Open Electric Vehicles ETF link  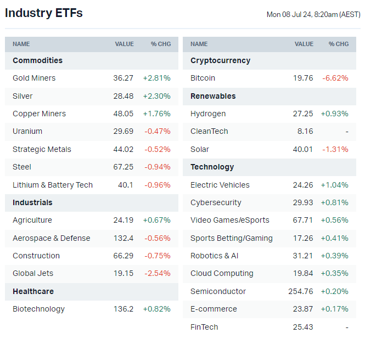(220, 185)
